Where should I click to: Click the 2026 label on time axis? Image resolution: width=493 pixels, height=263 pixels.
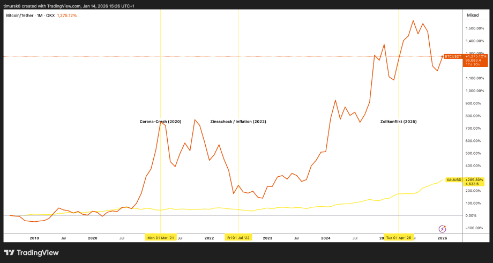click(x=443, y=237)
